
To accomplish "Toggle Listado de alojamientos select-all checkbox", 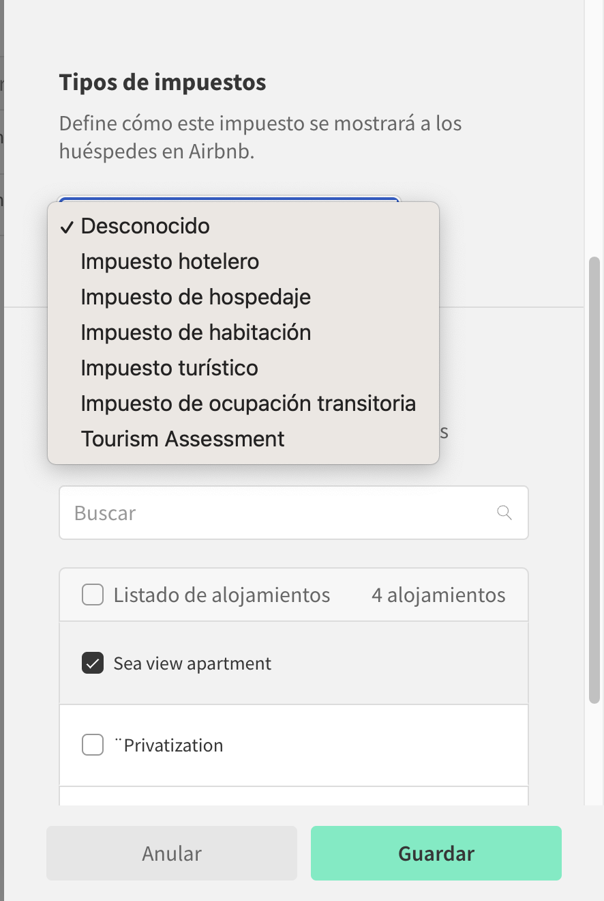I will [x=93, y=595].
